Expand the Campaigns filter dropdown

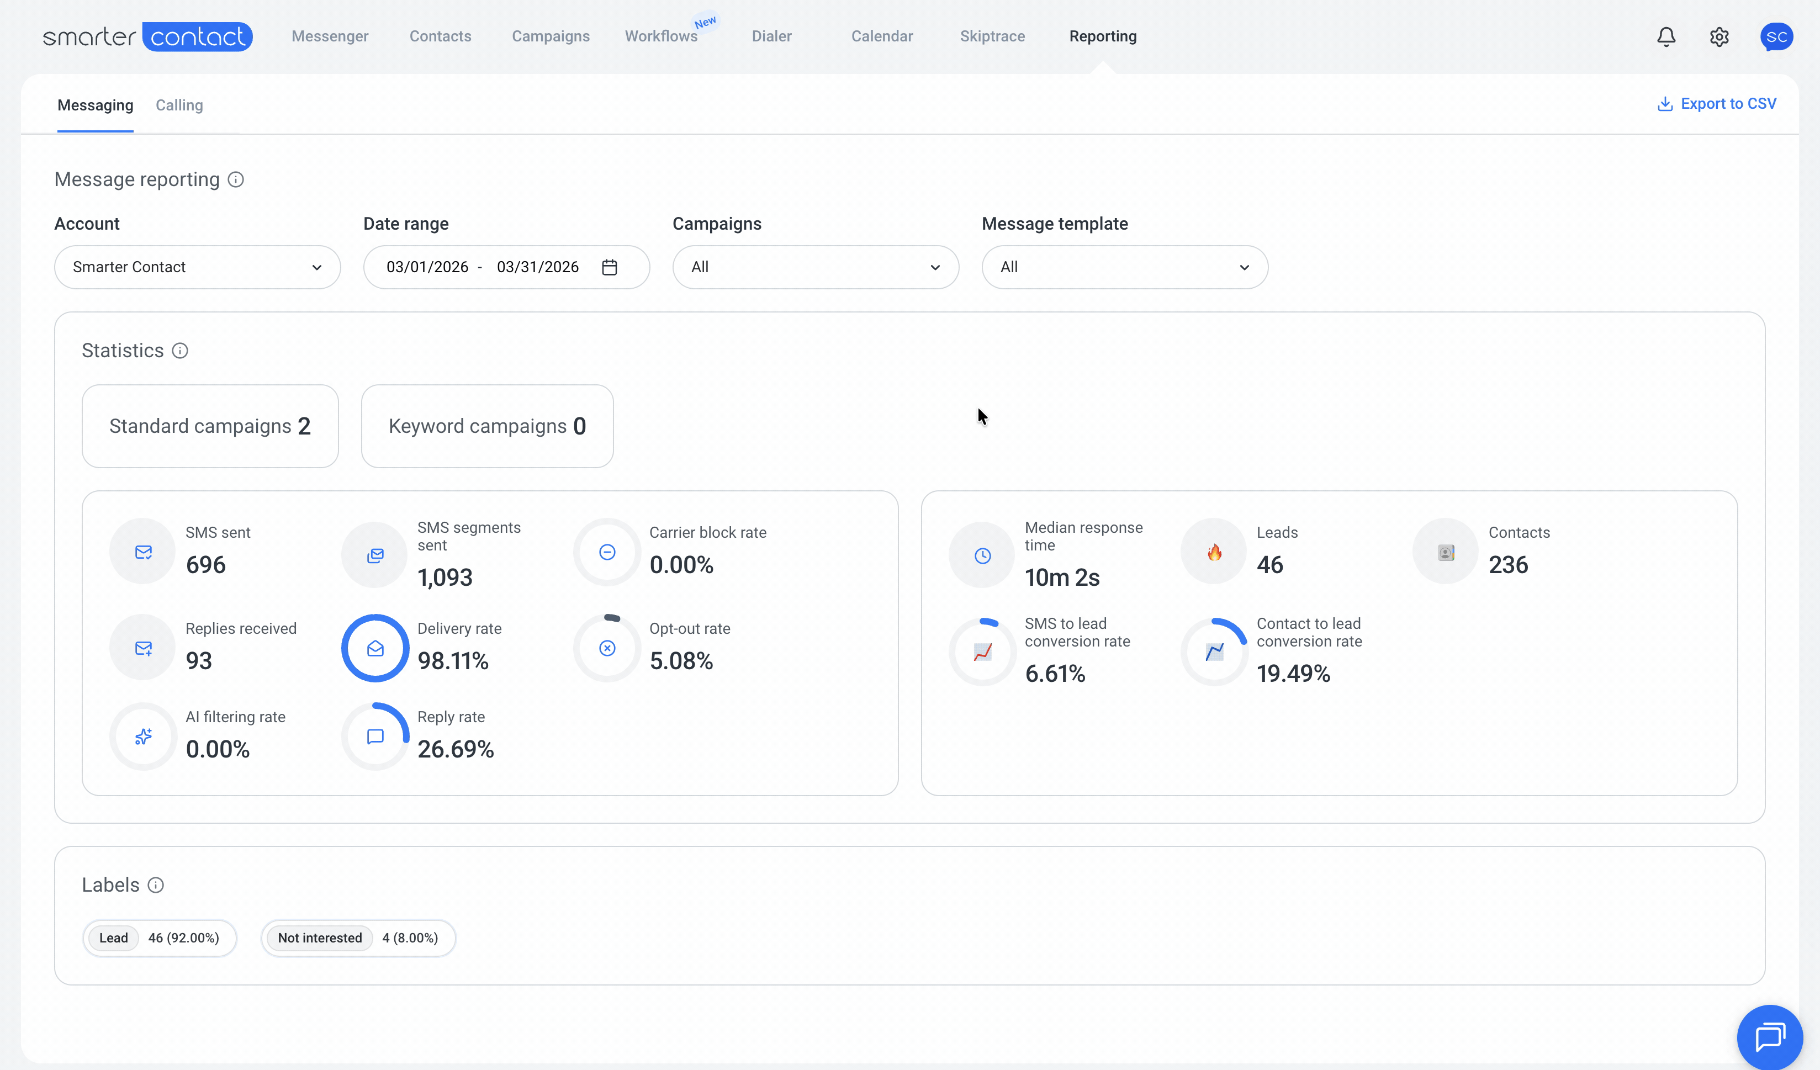pyautogui.click(x=816, y=267)
